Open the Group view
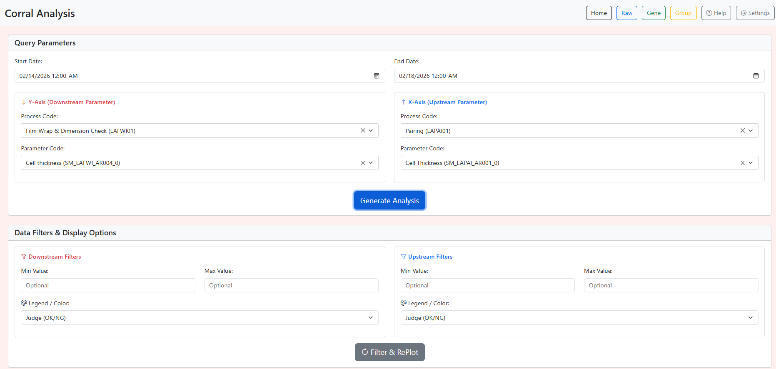Image resolution: width=776 pixels, height=369 pixels. pyautogui.click(x=683, y=13)
